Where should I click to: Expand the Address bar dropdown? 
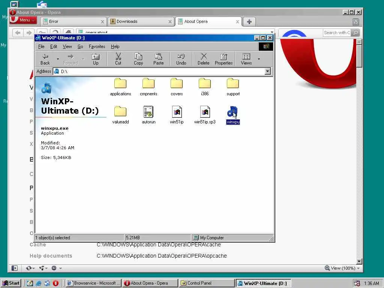pos(268,71)
